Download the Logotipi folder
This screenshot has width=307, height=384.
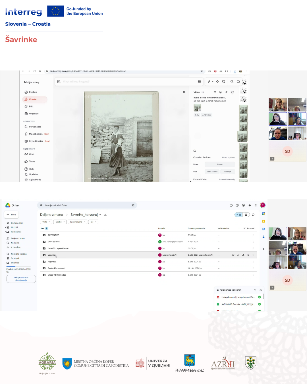tap(238, 255)
